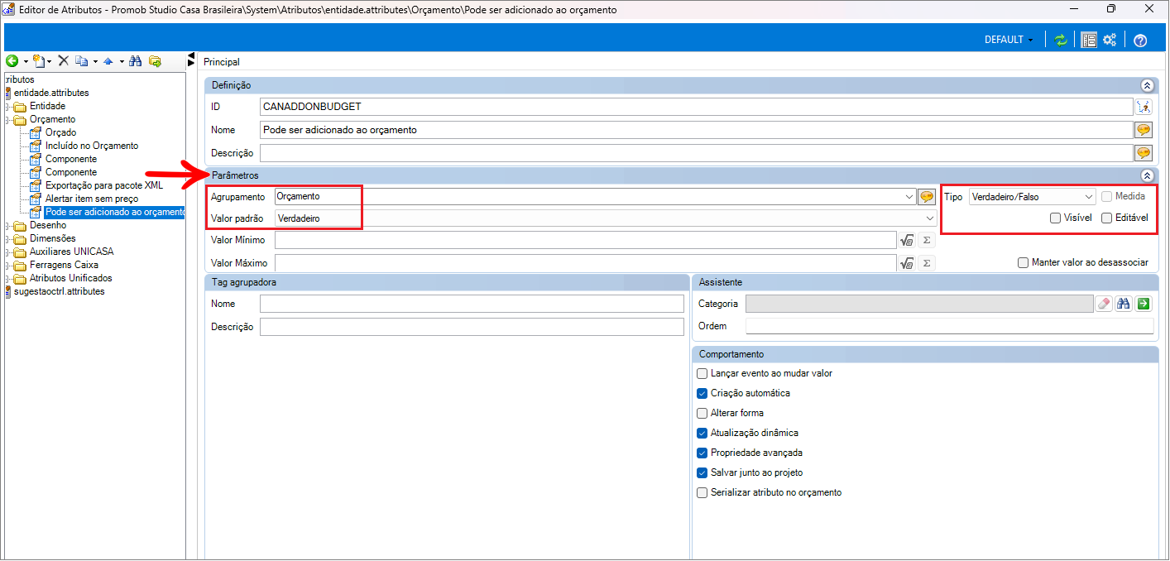Collapse the Definição section
The image size is (1170, 561).
(x=1146, y=85)
